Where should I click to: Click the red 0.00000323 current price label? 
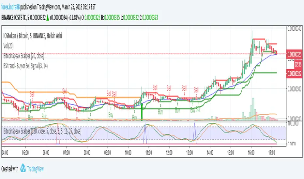coord(294,54)
